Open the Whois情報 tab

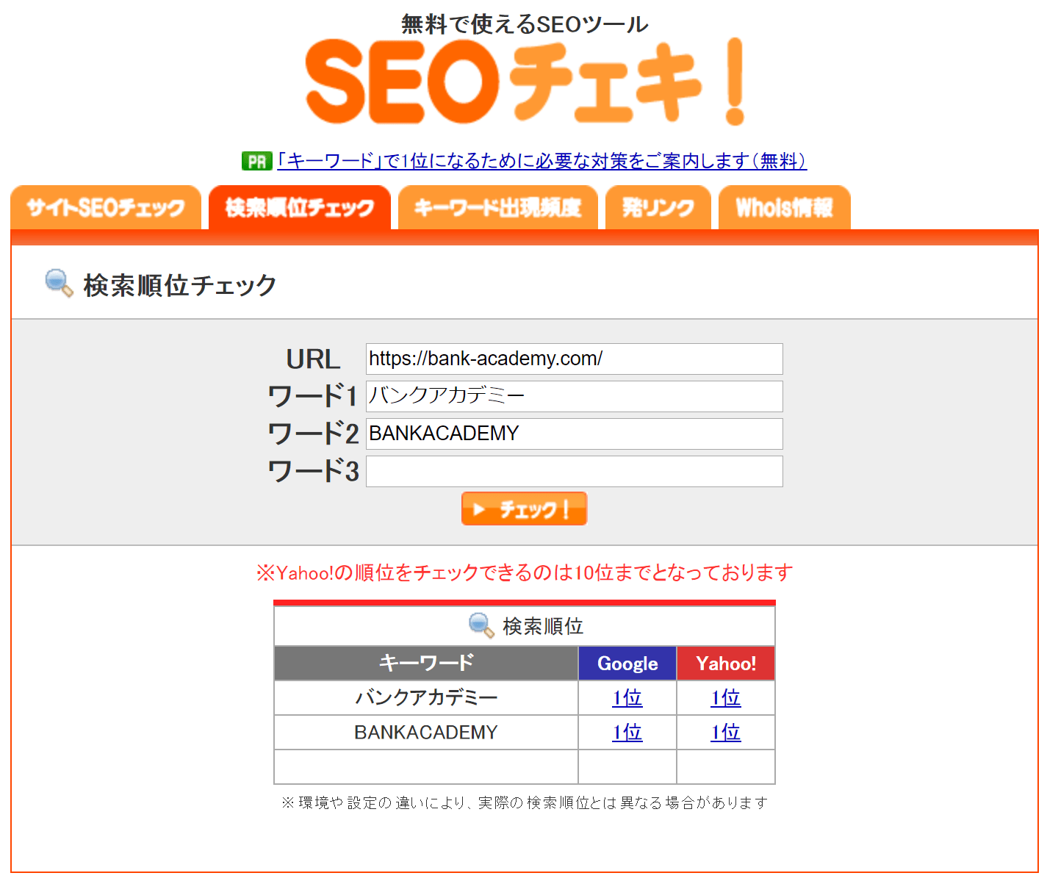pos(785,208)
